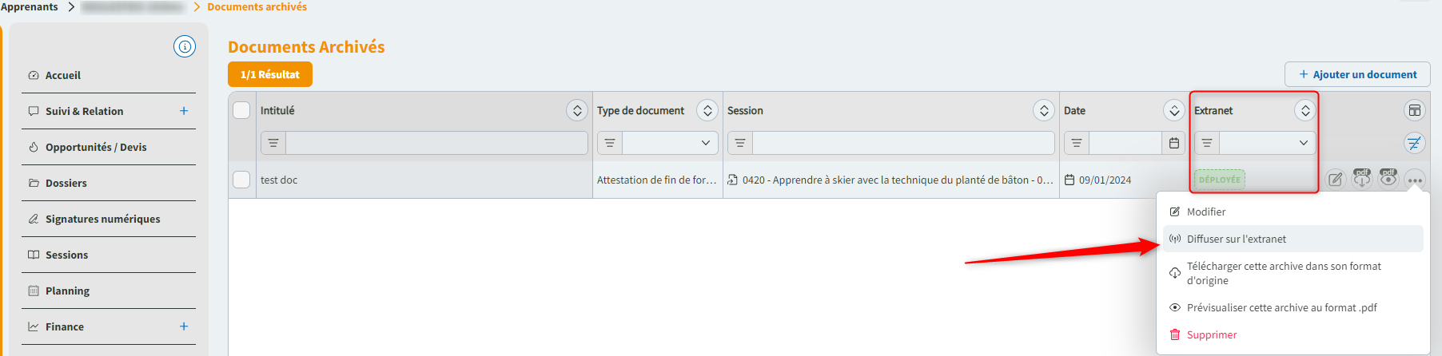Click the edit pencil icon on test doc row
Image resolution: width=1442 pixels, height=356 pixels.
pyautogui.click(x=1335, y=180)
